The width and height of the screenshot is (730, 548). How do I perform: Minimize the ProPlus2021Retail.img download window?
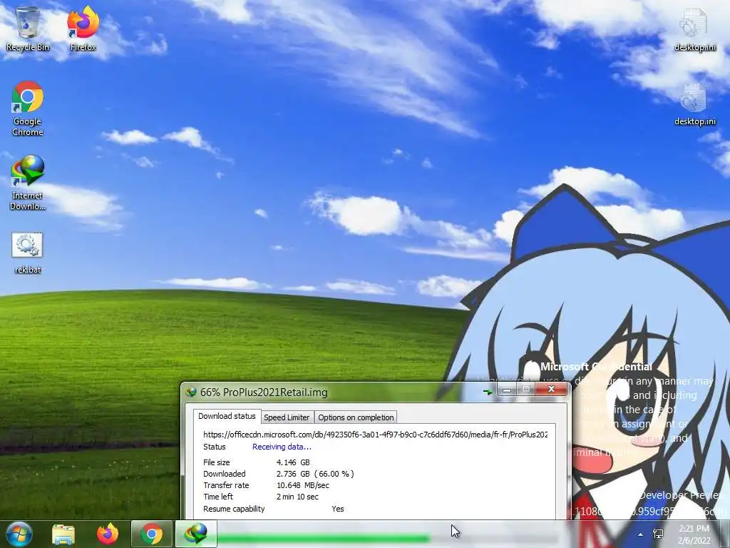point(507,390)
